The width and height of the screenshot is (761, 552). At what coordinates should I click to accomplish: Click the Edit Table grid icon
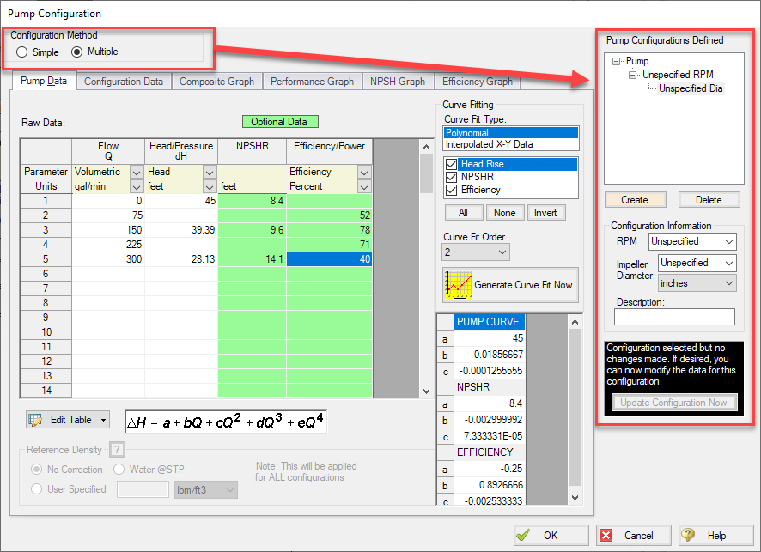point(36,420)
